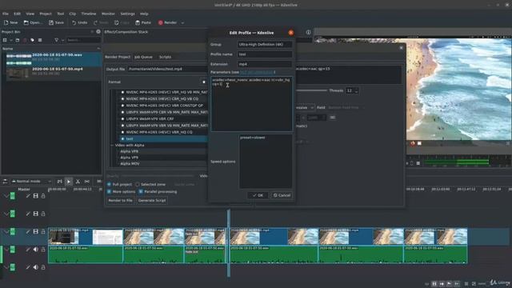This screenshot has width=512, height=288.
Task: Collapse the first video track via chevron
Action: tap(6, 196)
